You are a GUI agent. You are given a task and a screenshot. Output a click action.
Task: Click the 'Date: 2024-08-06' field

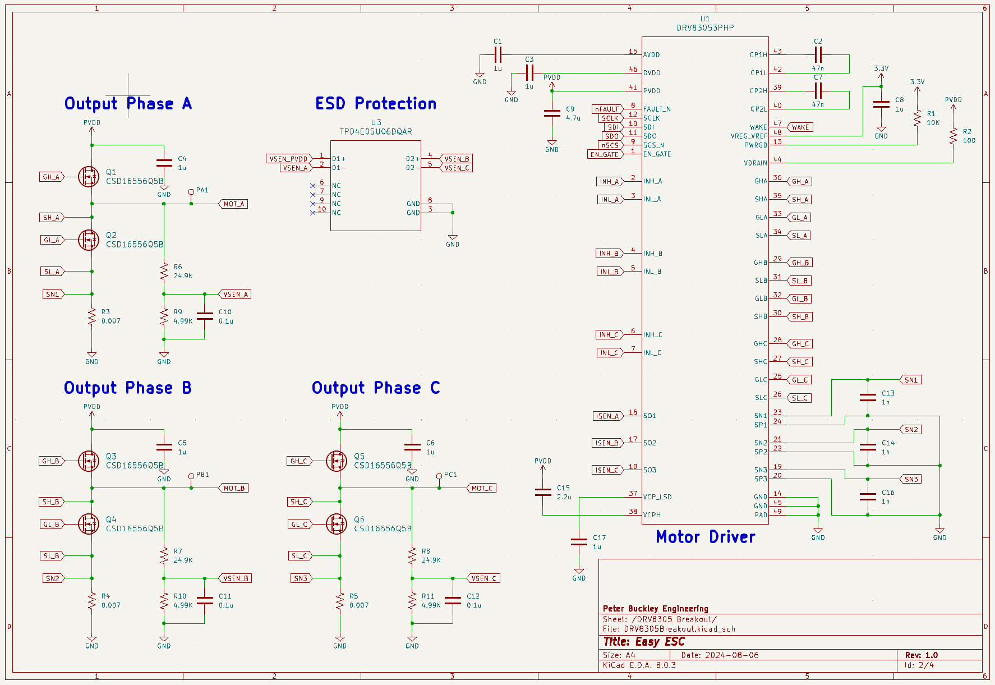tap(720, 655)
